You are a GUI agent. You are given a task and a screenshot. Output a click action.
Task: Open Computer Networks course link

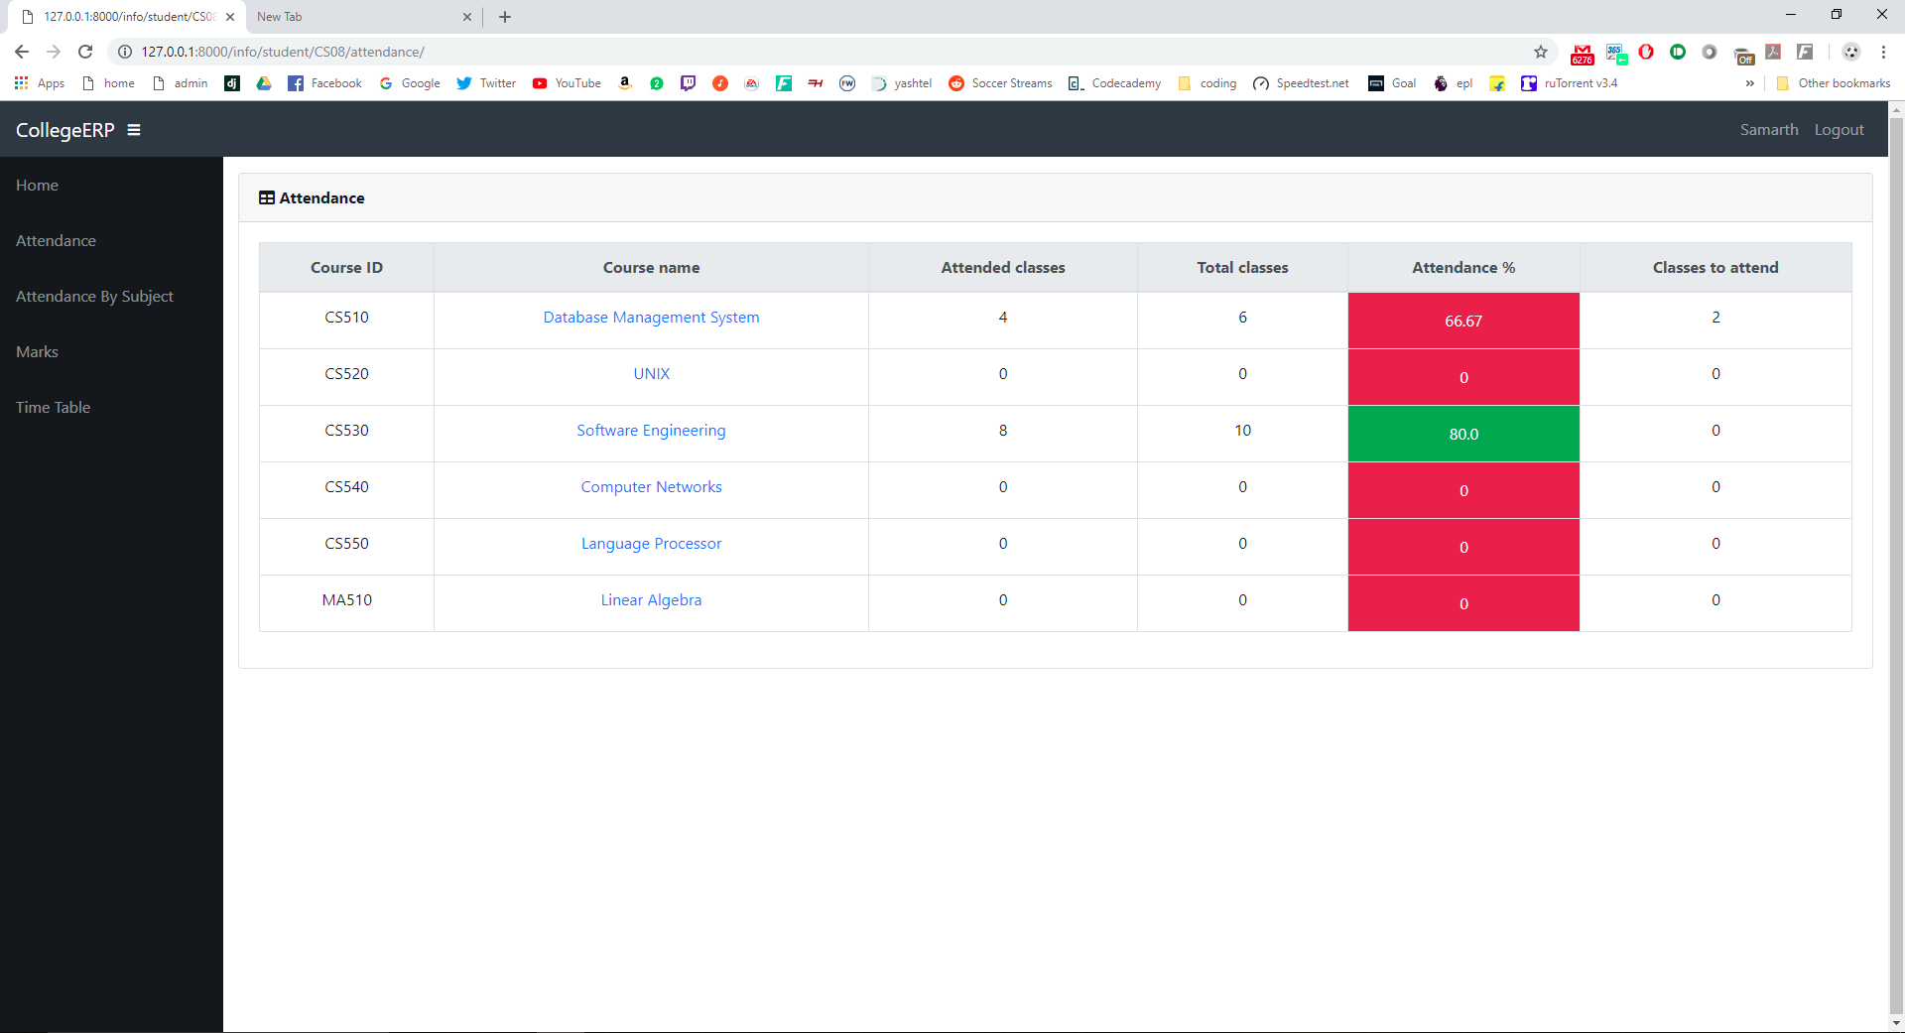click(651, 487)
